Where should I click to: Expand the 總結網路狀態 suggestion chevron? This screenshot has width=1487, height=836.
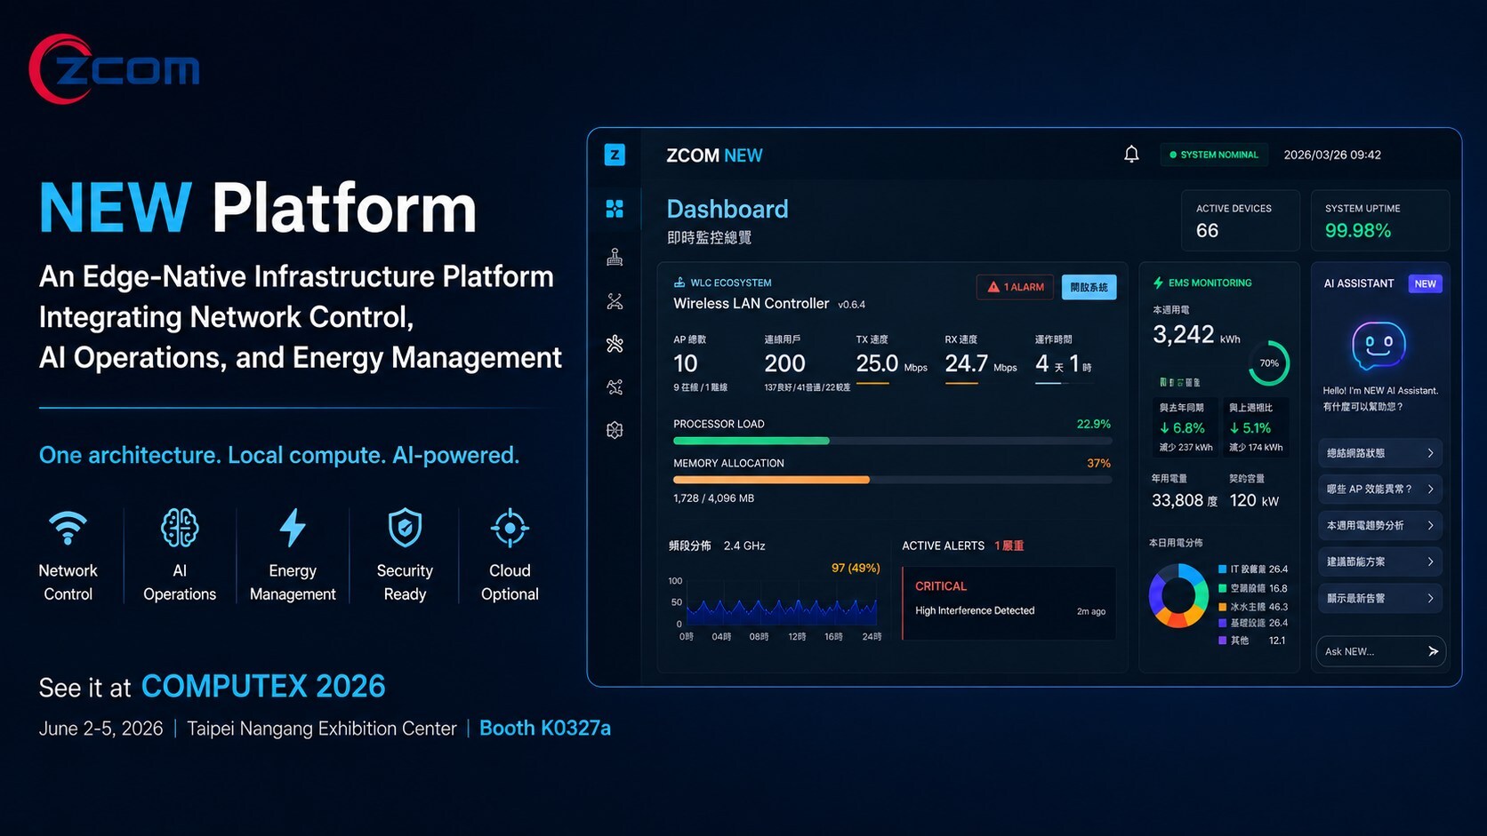click(1430, 453)
